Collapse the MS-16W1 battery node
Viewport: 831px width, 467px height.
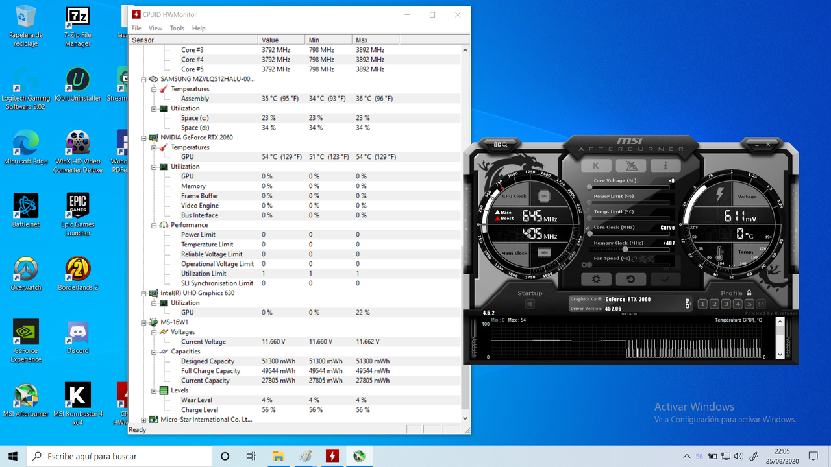coord(144,322)
